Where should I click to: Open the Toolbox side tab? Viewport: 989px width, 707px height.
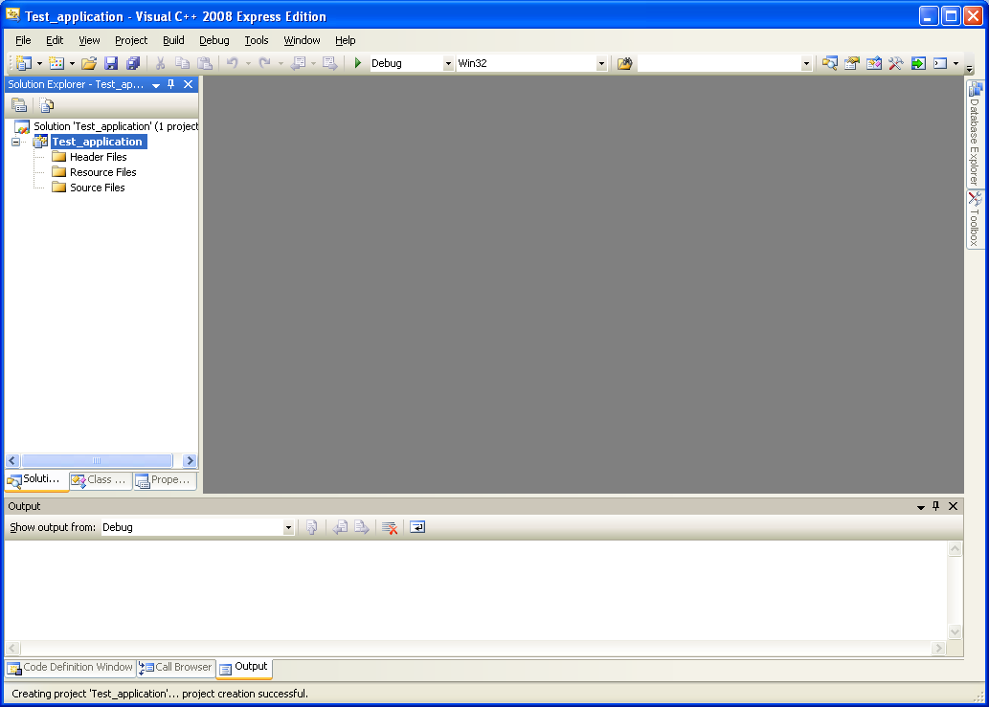tap(975, 220)
